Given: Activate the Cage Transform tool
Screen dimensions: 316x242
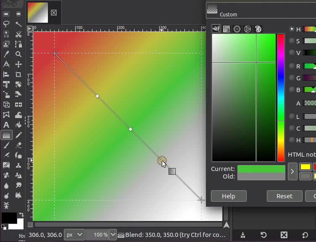Looking at the screenshot, I should pos(6,115).
